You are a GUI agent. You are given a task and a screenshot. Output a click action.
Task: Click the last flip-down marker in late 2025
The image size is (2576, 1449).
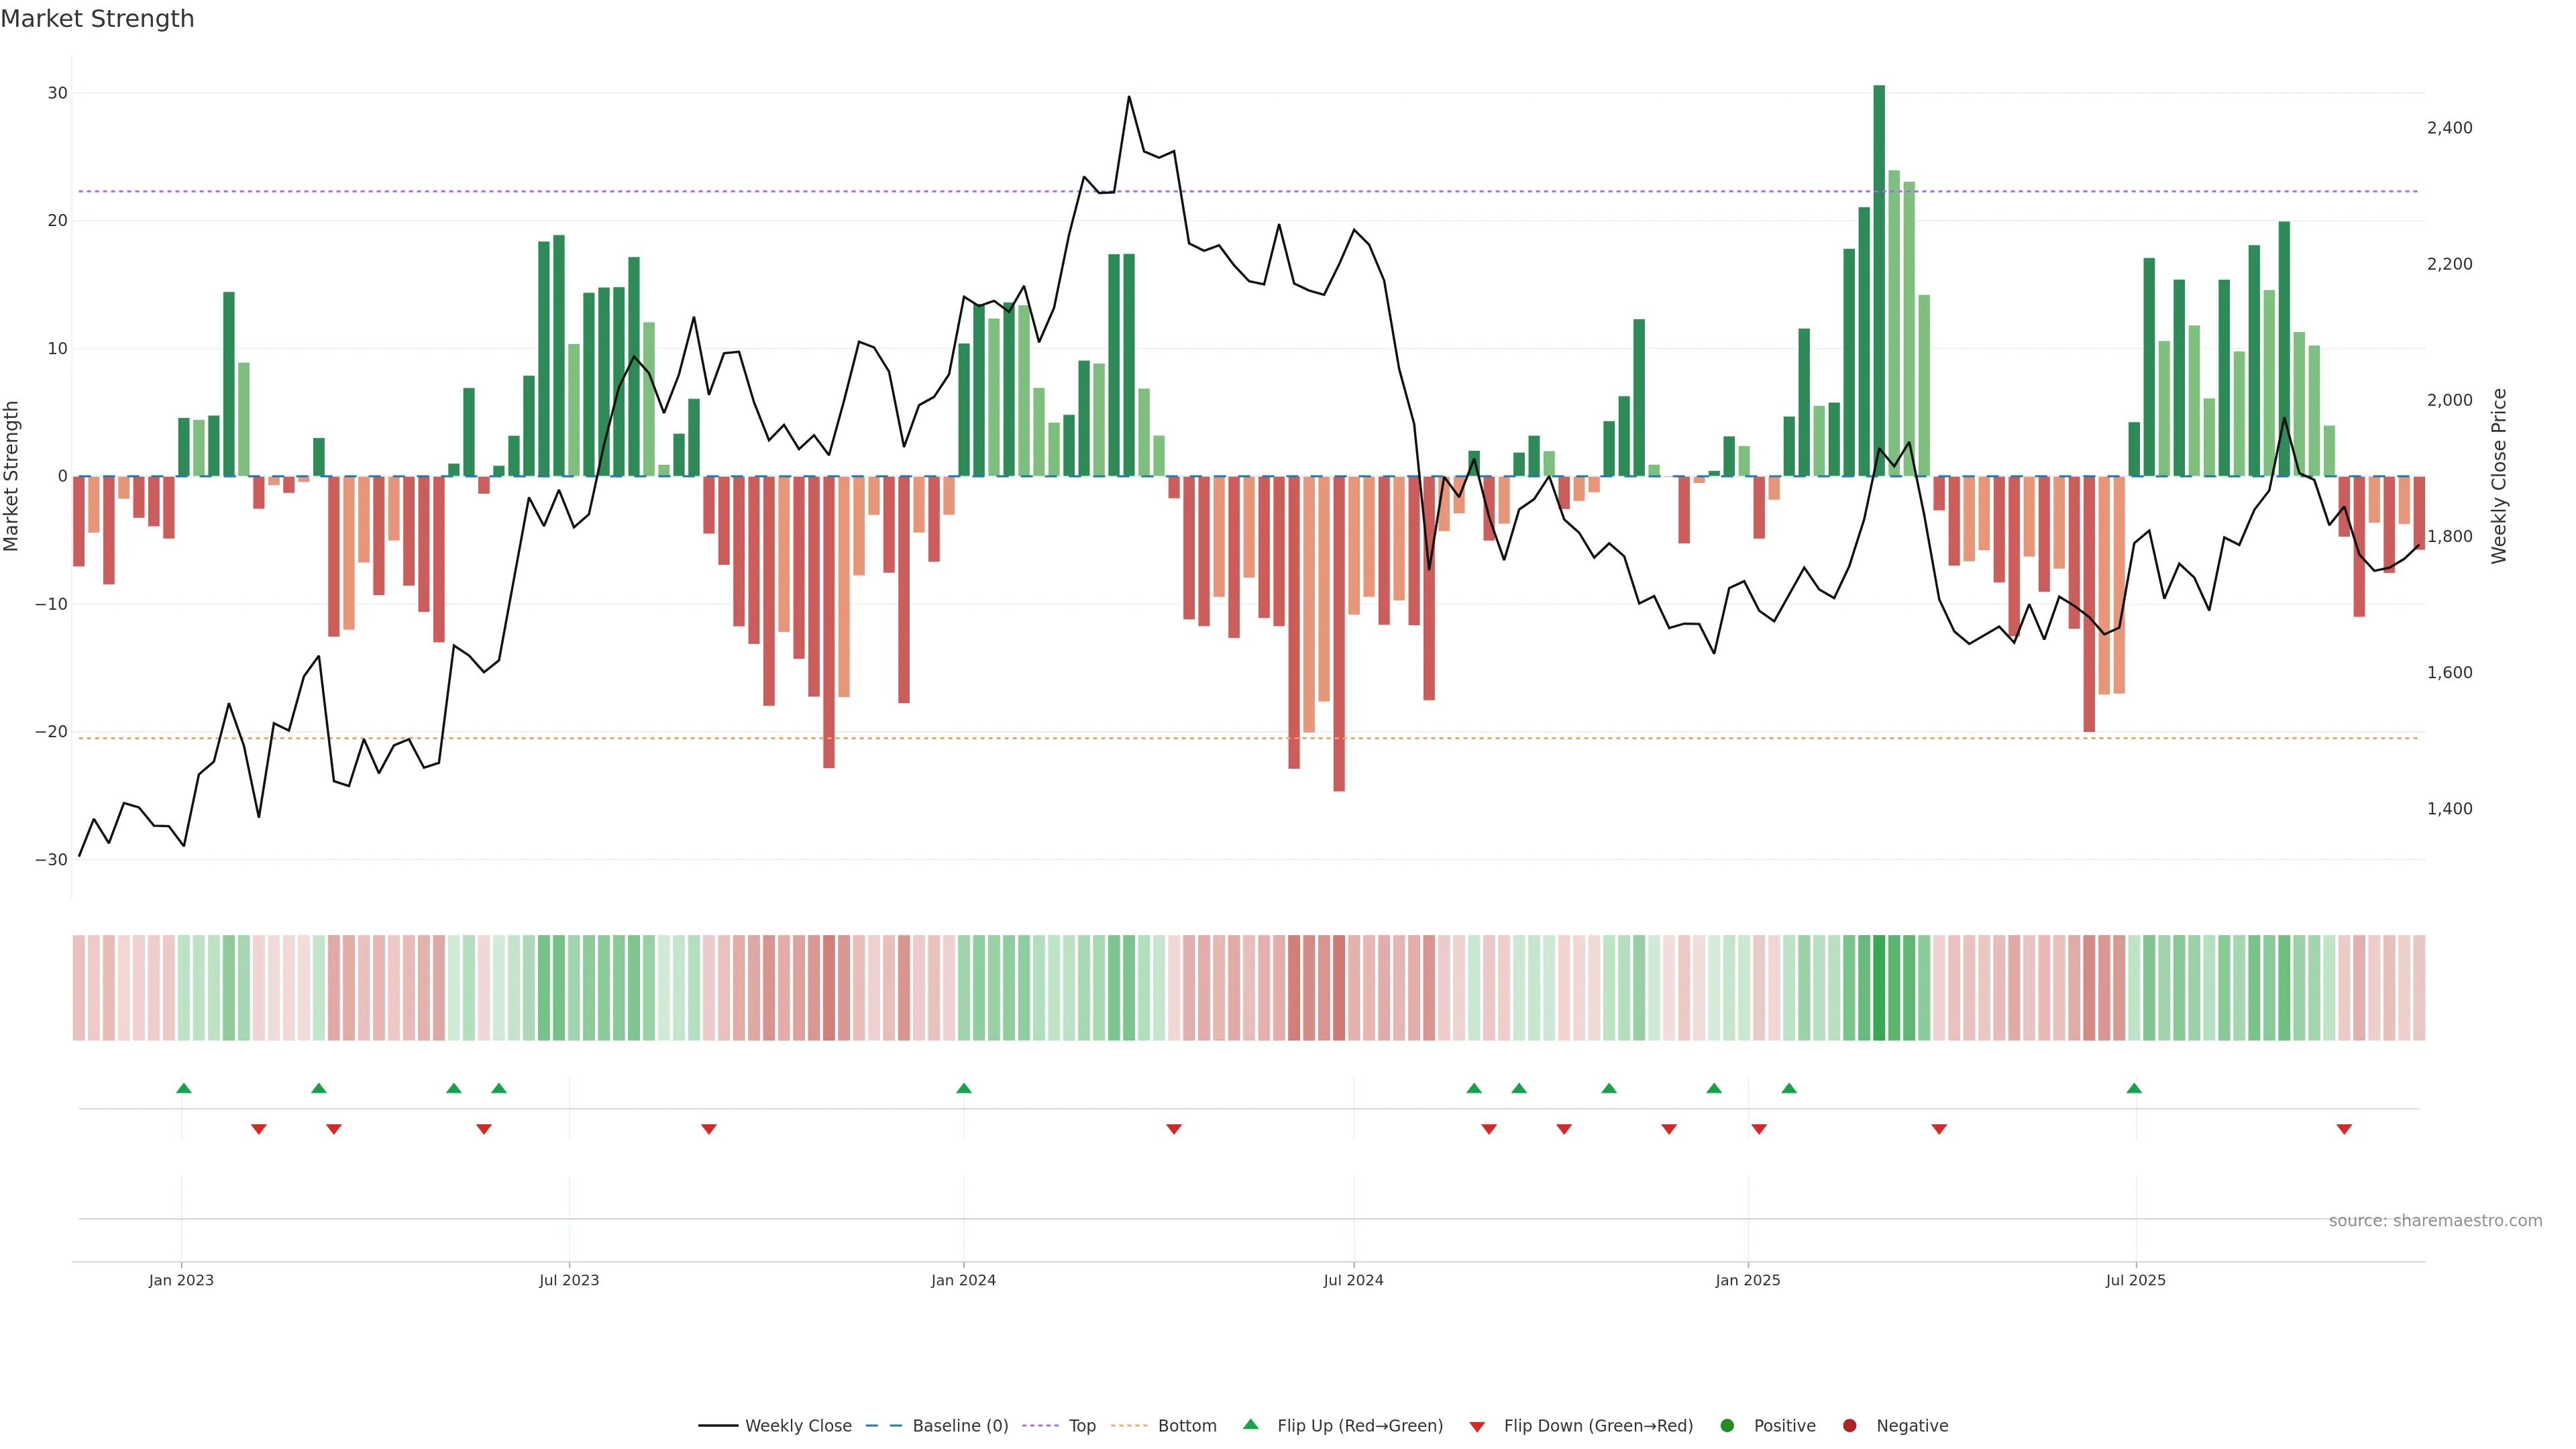pos(2344,1129)
